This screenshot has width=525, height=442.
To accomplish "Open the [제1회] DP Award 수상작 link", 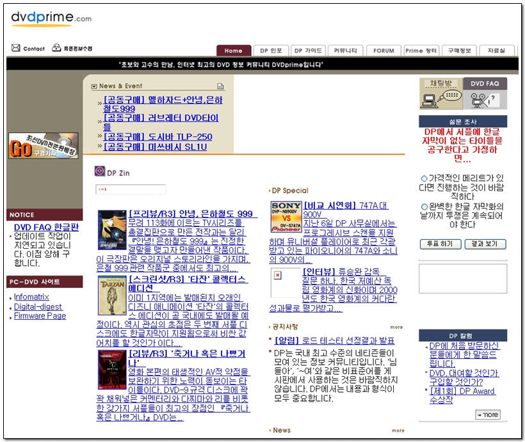I will pyautogui.click(x=462, y=395).
